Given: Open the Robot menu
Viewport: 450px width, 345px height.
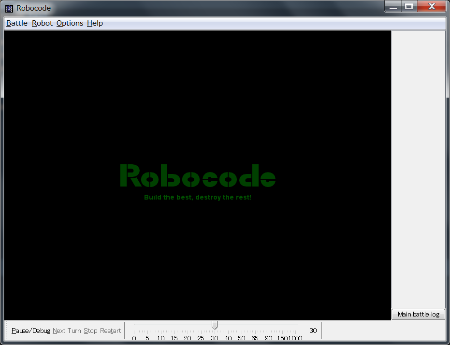Looking at the screenshot, I should pyautogui.click(x=42, y=23).
